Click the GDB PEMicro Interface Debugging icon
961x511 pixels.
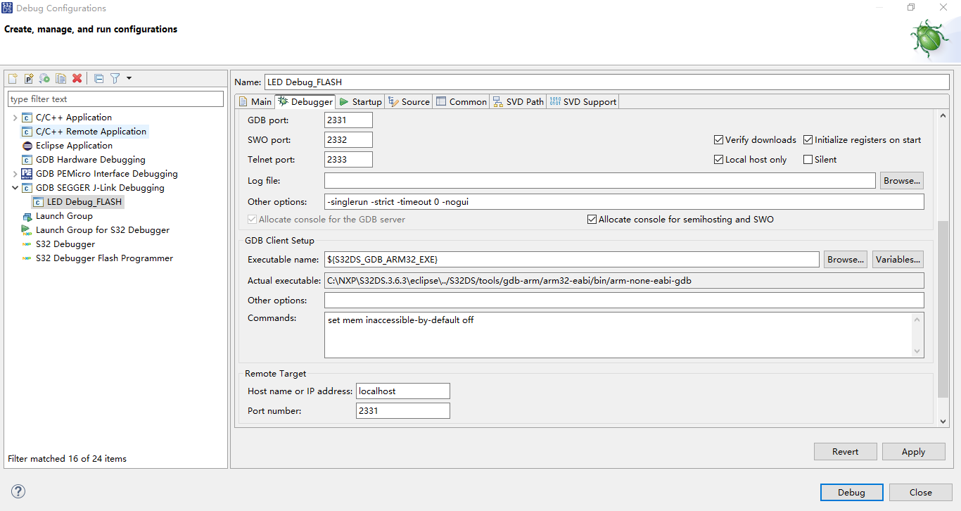coord(27,174)
